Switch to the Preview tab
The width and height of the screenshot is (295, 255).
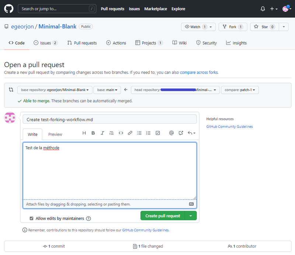point(55,134)
